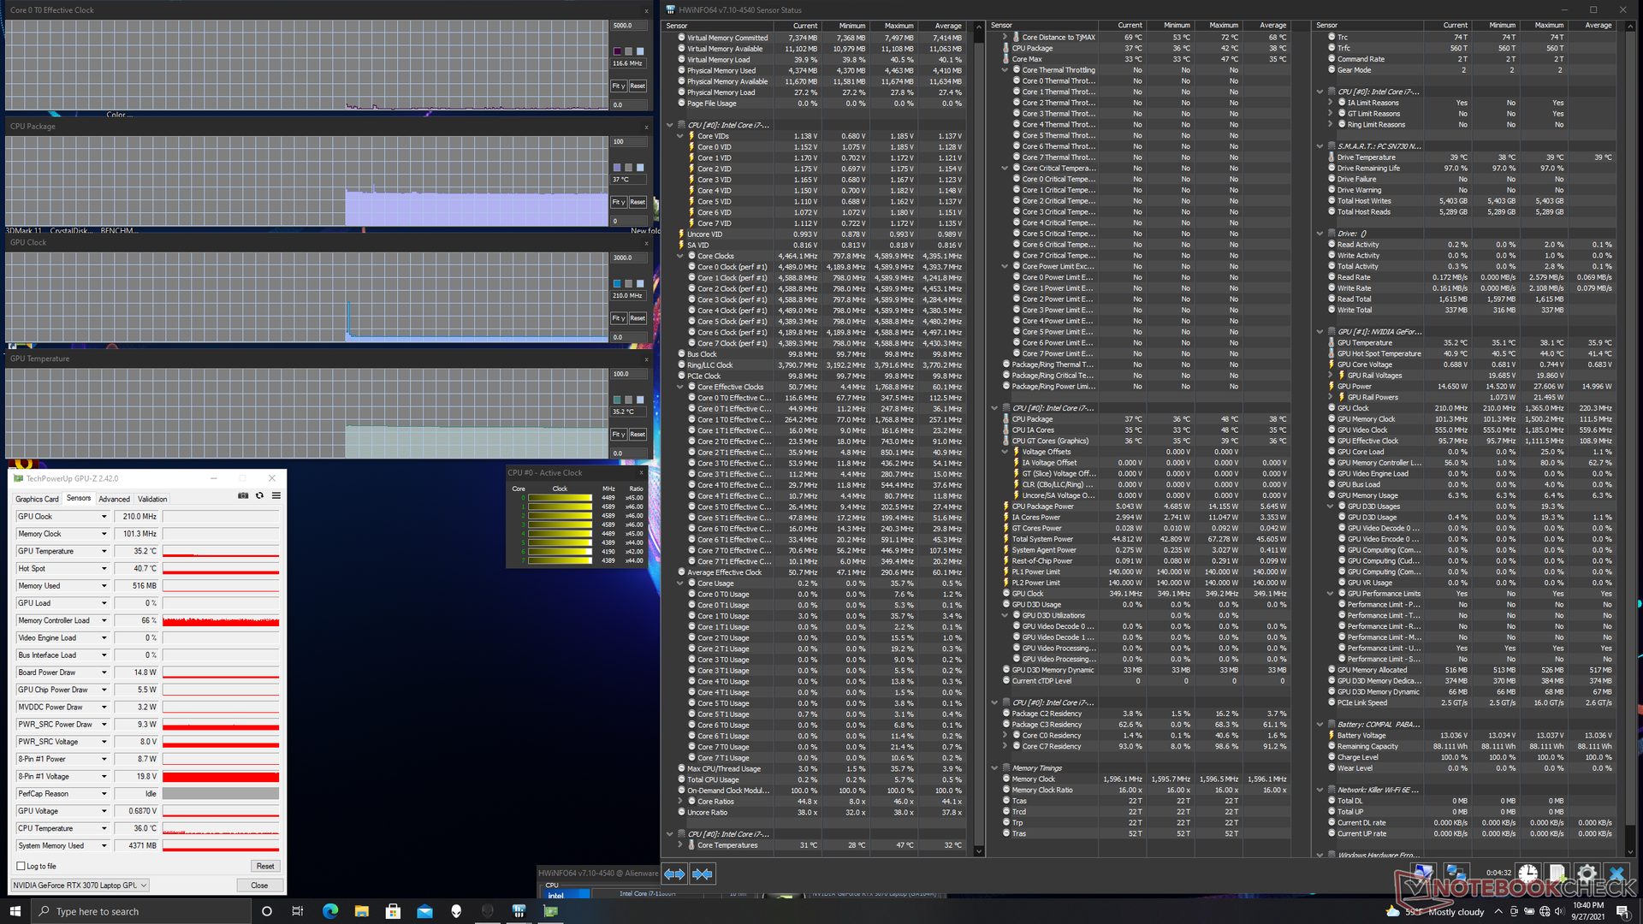This screenshot has height=924, width=1643.
Task: Click the GPU-Z screenshot camera icon
Action: click(243, 495)
